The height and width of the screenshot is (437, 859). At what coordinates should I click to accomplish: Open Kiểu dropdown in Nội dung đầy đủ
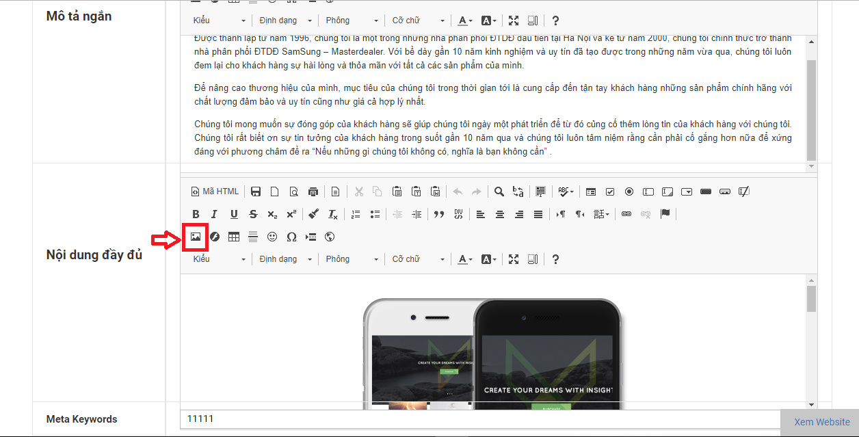point(218,259)
